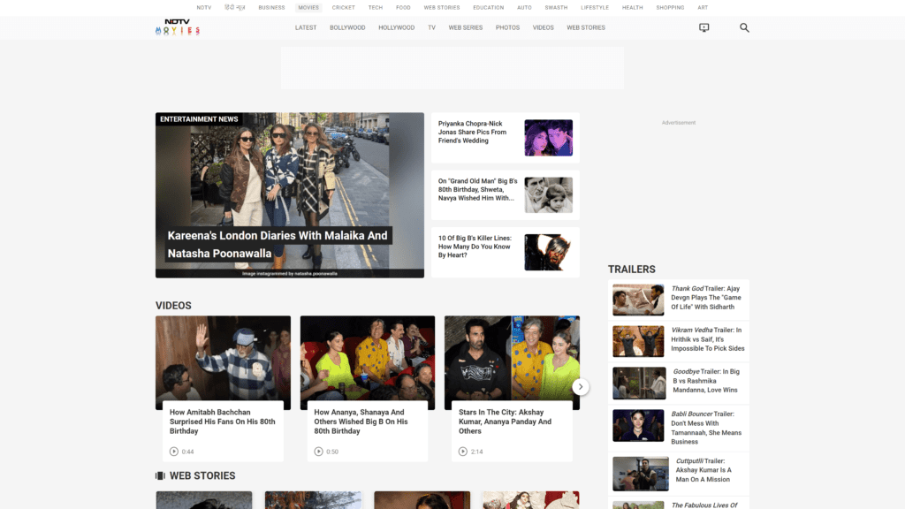Screen dimensions: 905x509
Task: Open Art section
Action: [703, 7]
